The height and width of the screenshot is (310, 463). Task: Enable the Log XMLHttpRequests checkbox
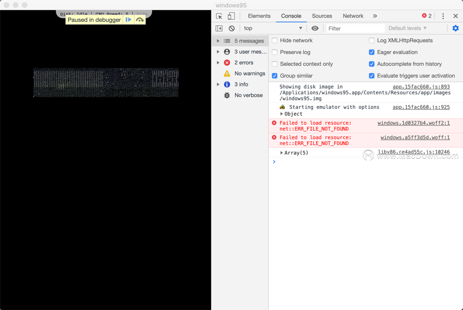pyautogui.click(x=372, y=40)
